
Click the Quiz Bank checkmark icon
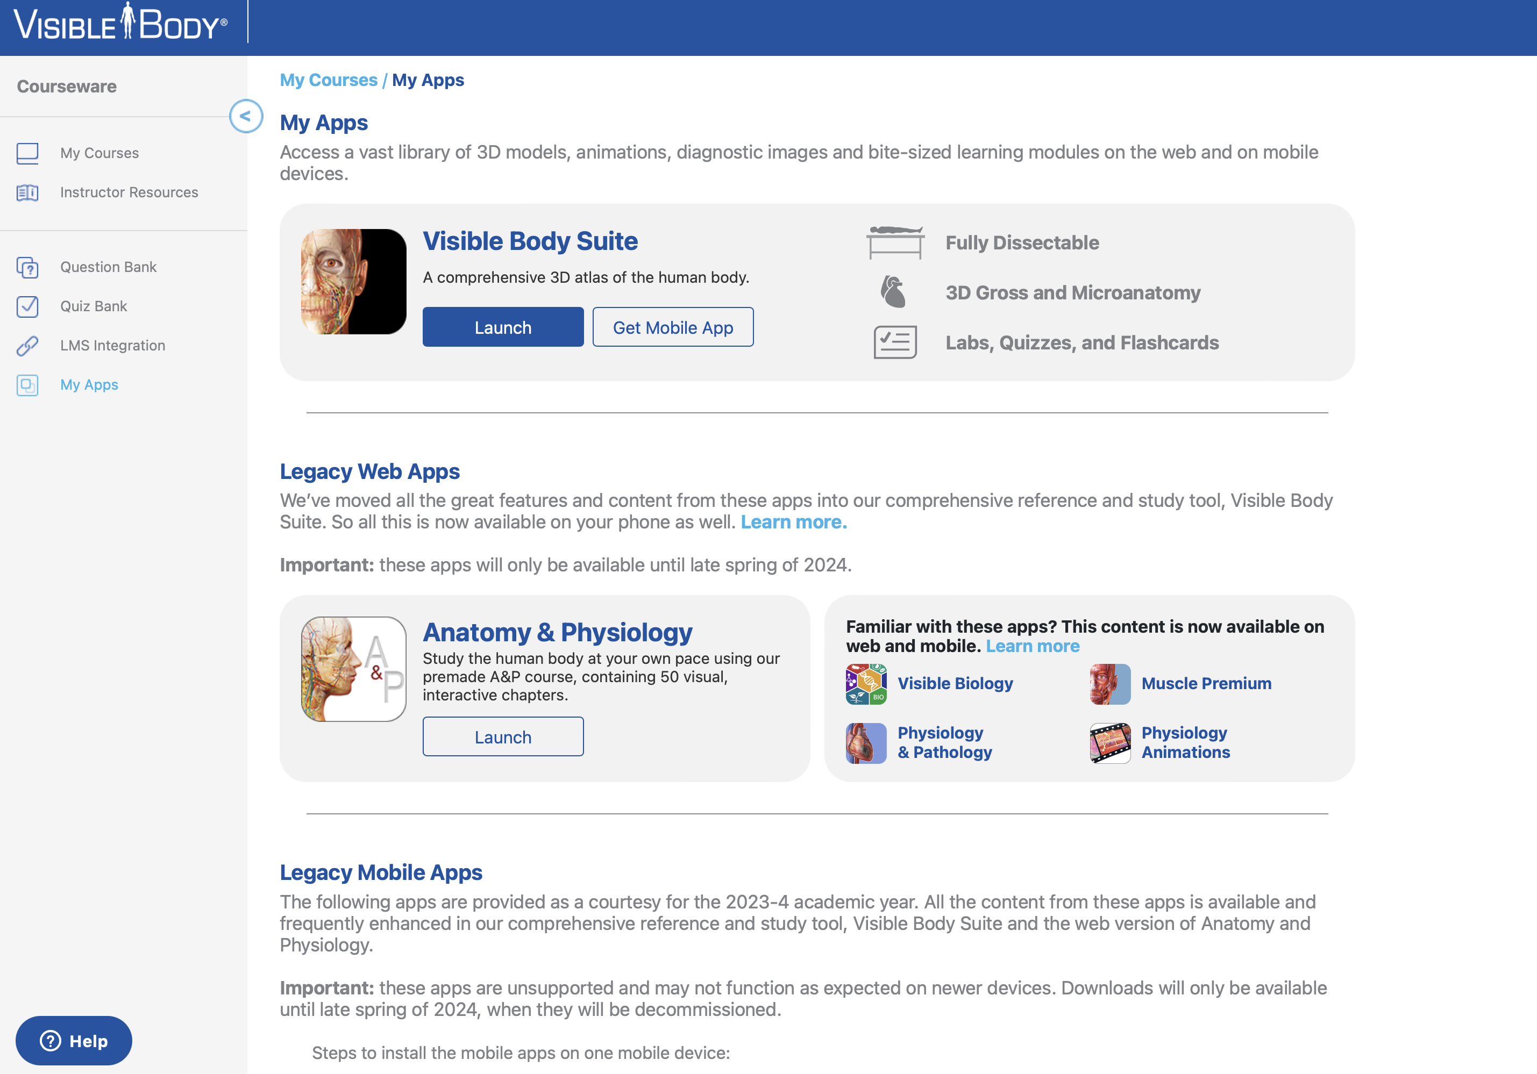tap(27, 306)
